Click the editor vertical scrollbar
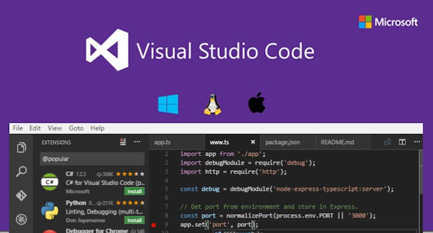 [421, 171]
